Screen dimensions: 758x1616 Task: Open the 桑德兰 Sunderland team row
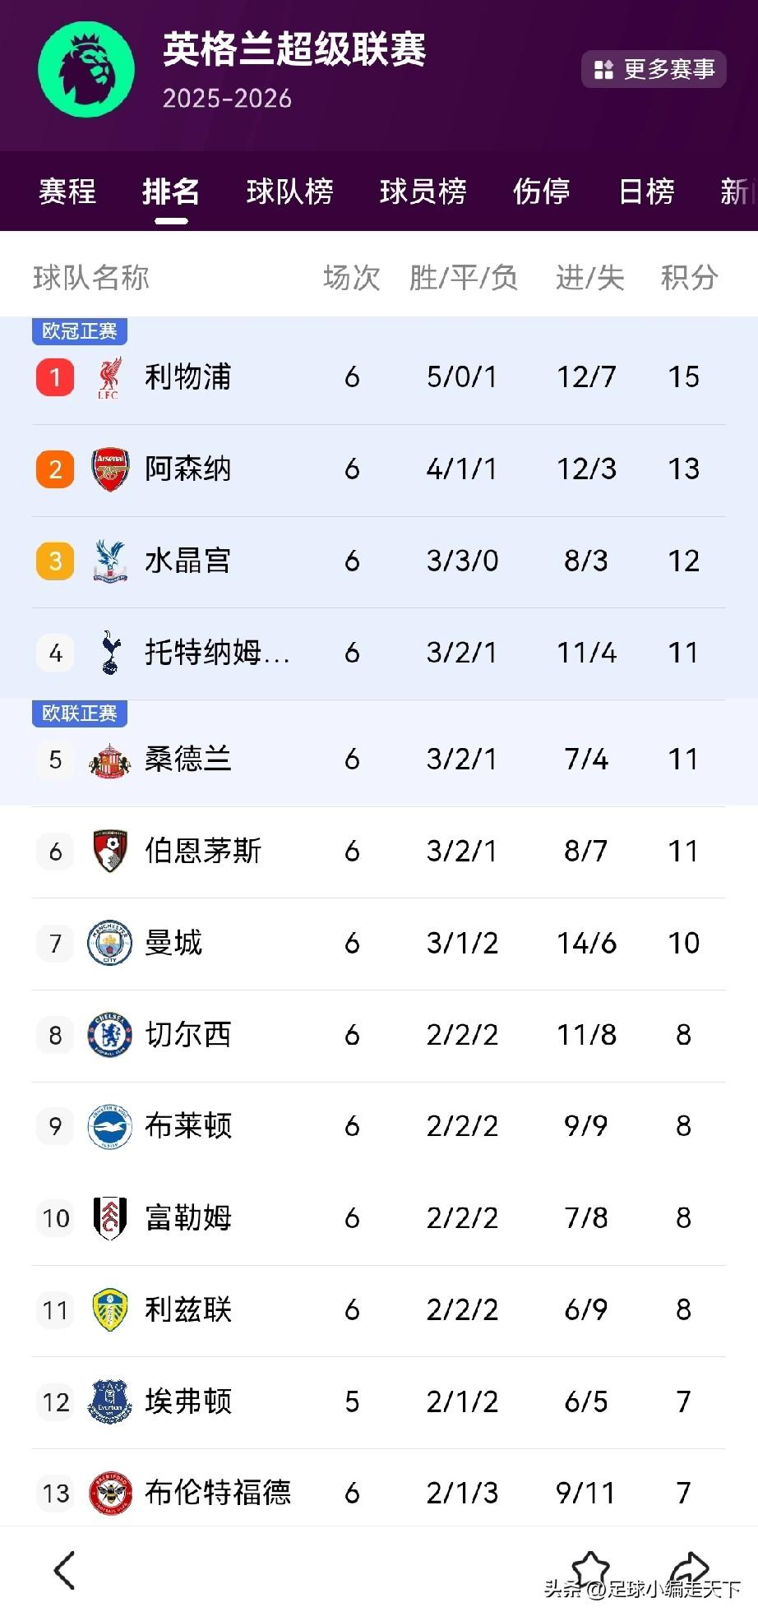379,760
